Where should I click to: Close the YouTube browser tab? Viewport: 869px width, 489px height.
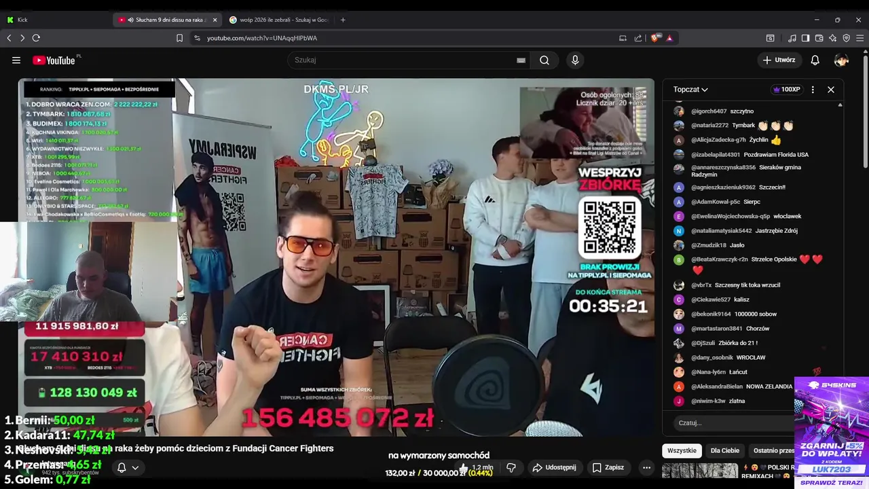pyautogui.click(x=215, y=20)
